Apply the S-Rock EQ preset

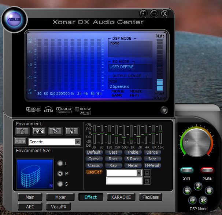(x=133, y=159)
